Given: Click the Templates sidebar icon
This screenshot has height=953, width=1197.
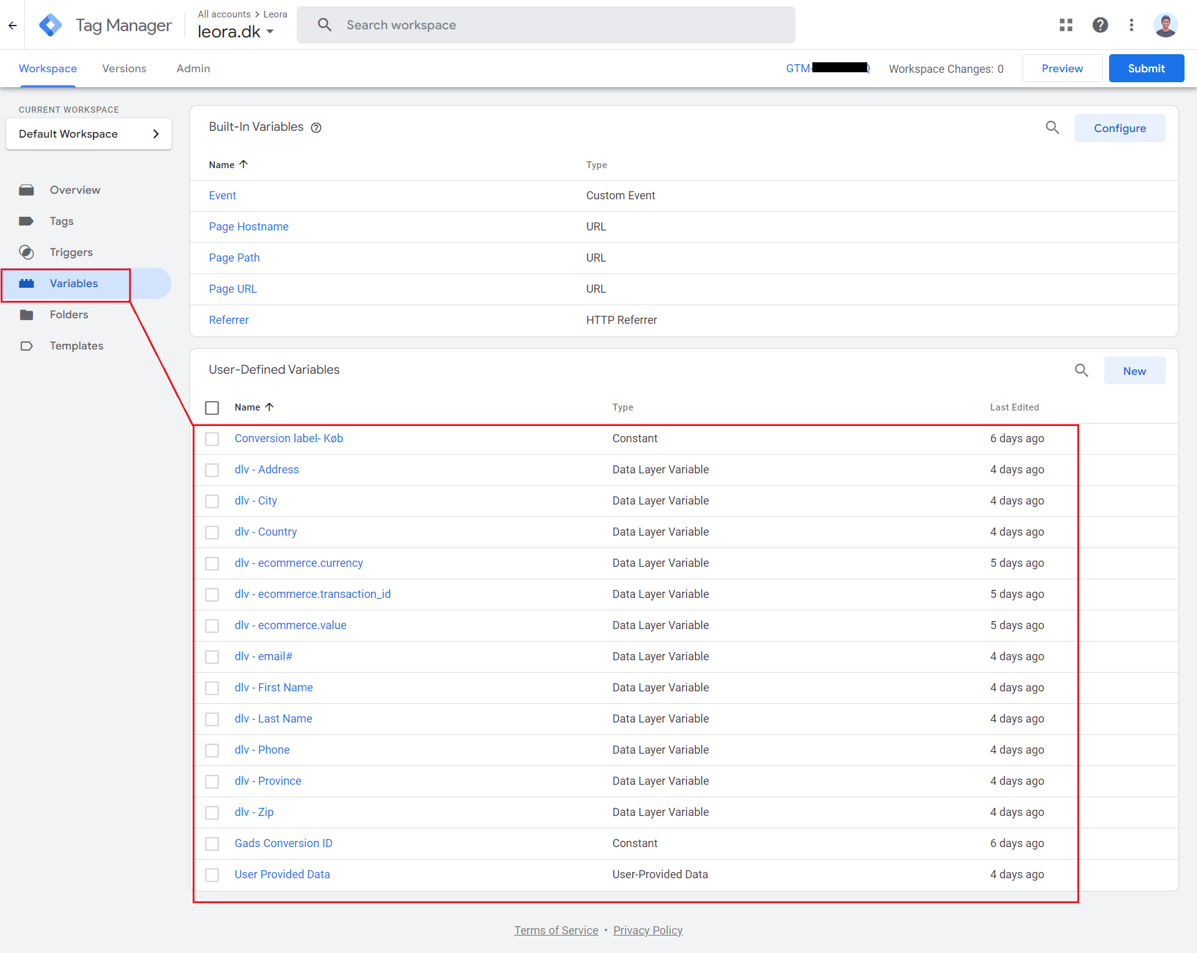Looking at the screenshot, I should (x=26, y=346).
